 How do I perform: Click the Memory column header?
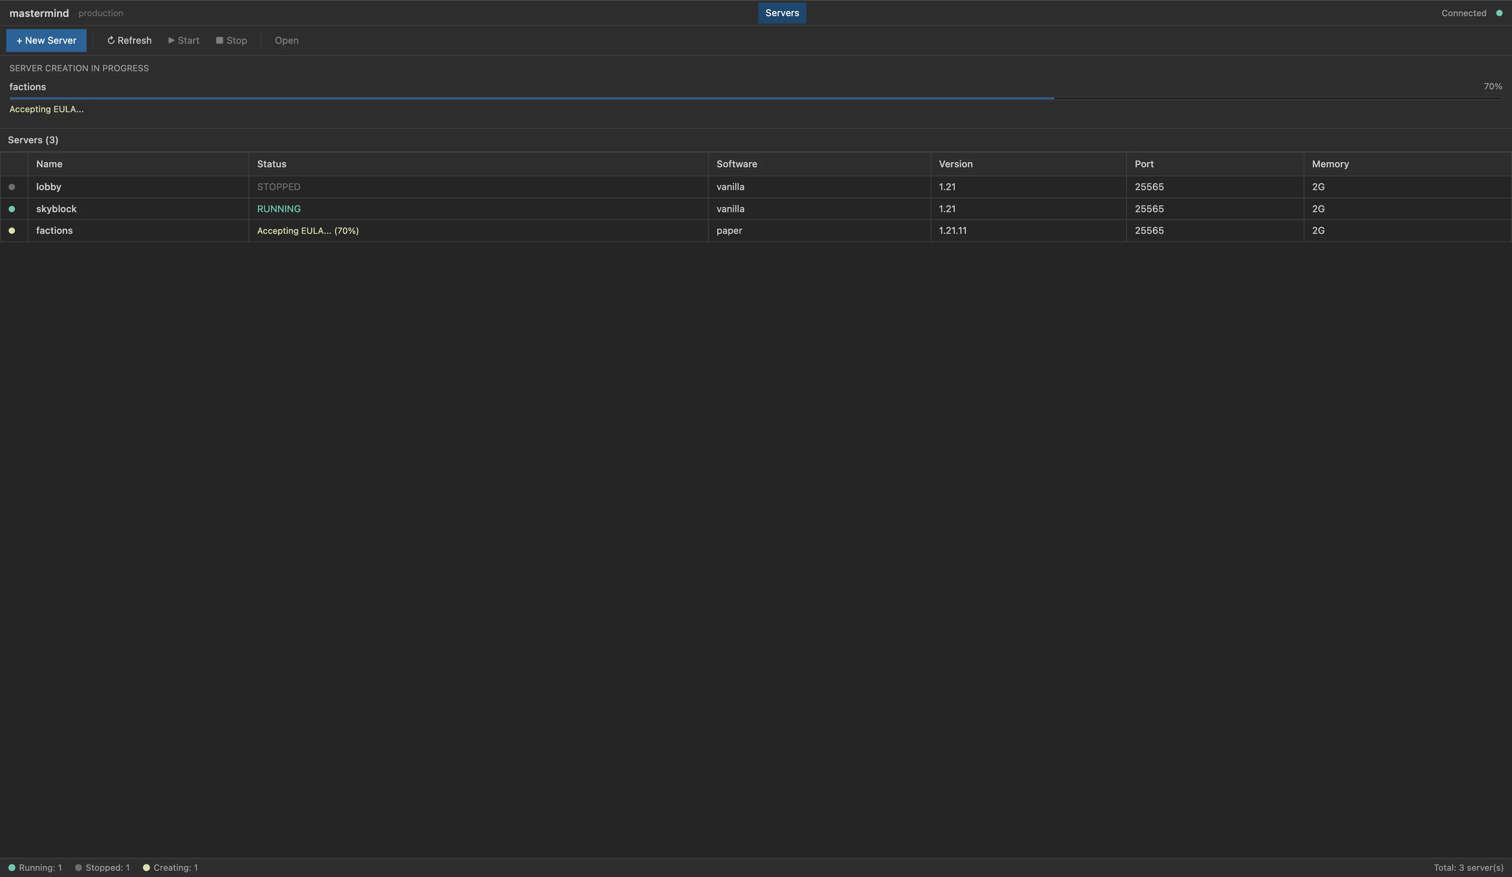[x=1407, y=164]
